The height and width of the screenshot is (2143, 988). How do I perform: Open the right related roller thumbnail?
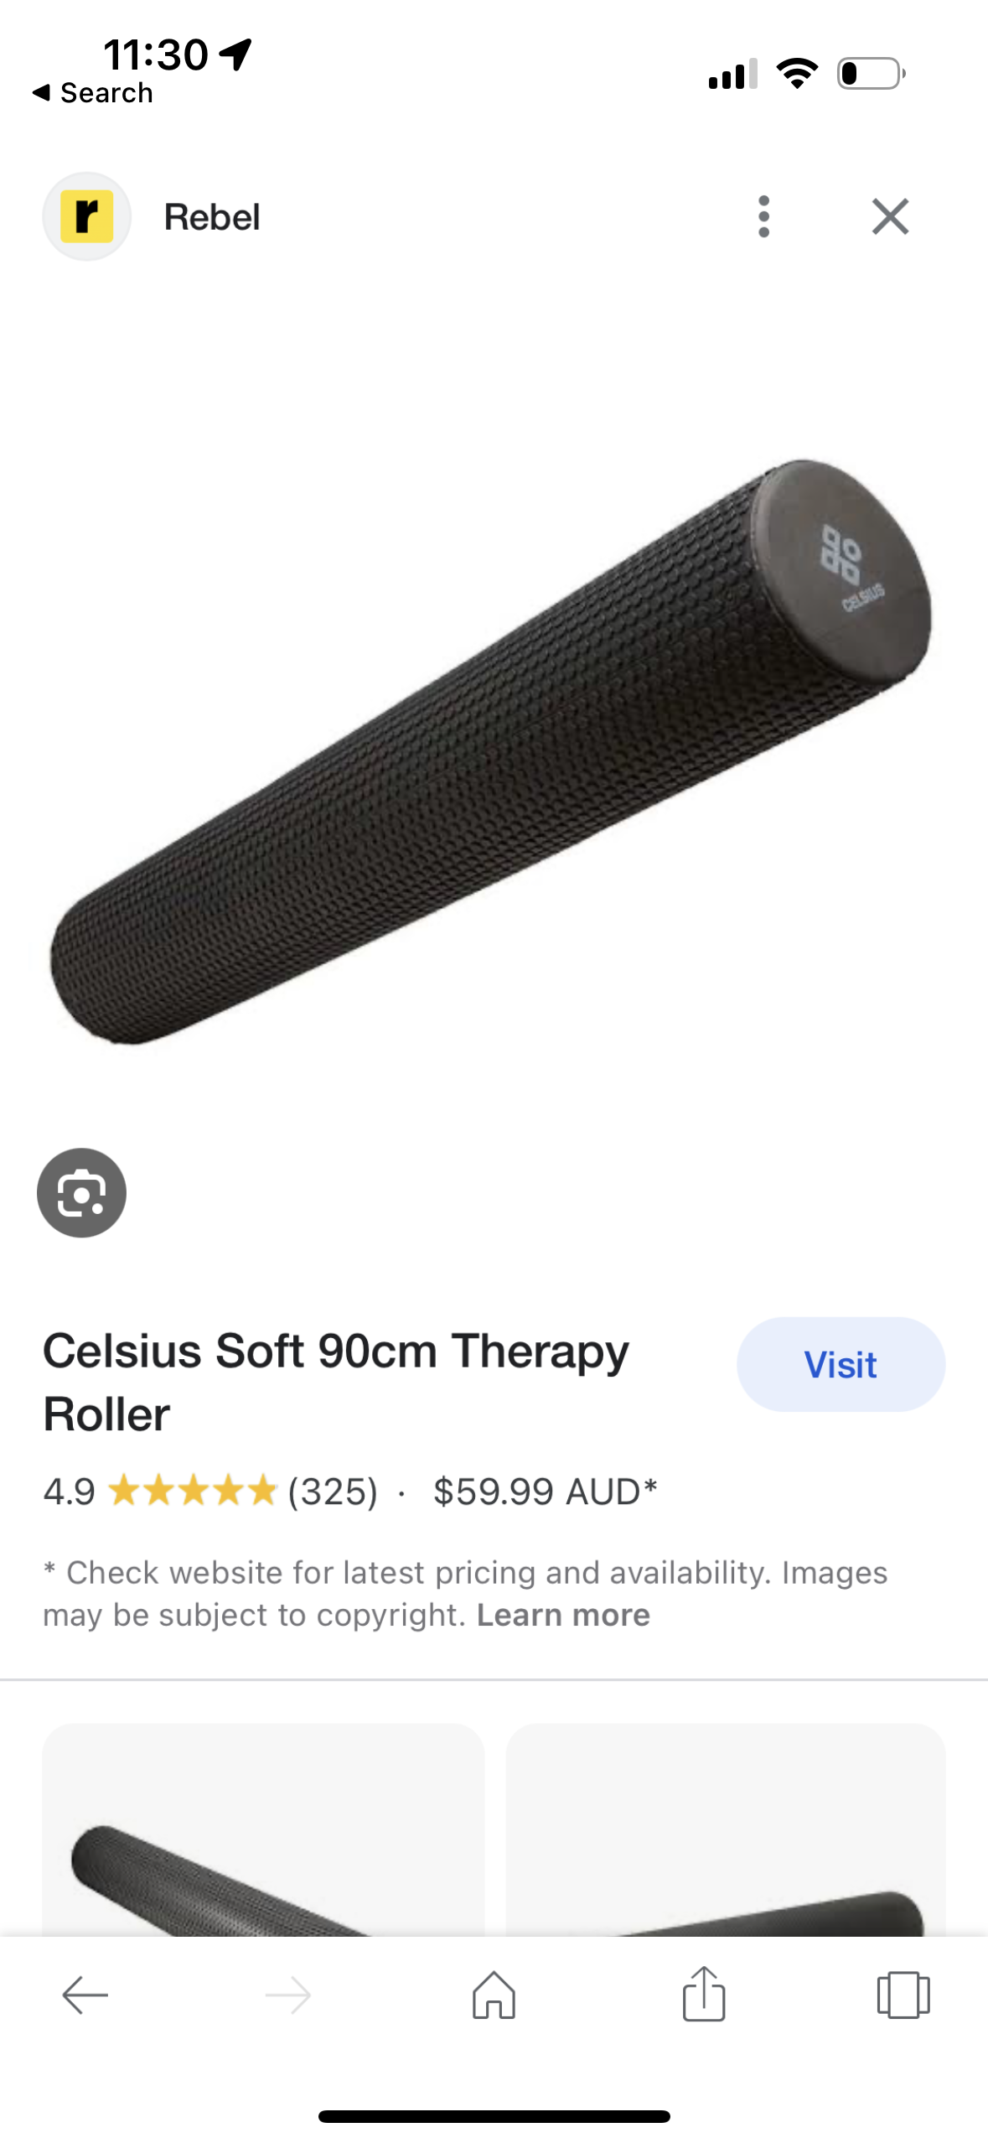click(726, 1829)
